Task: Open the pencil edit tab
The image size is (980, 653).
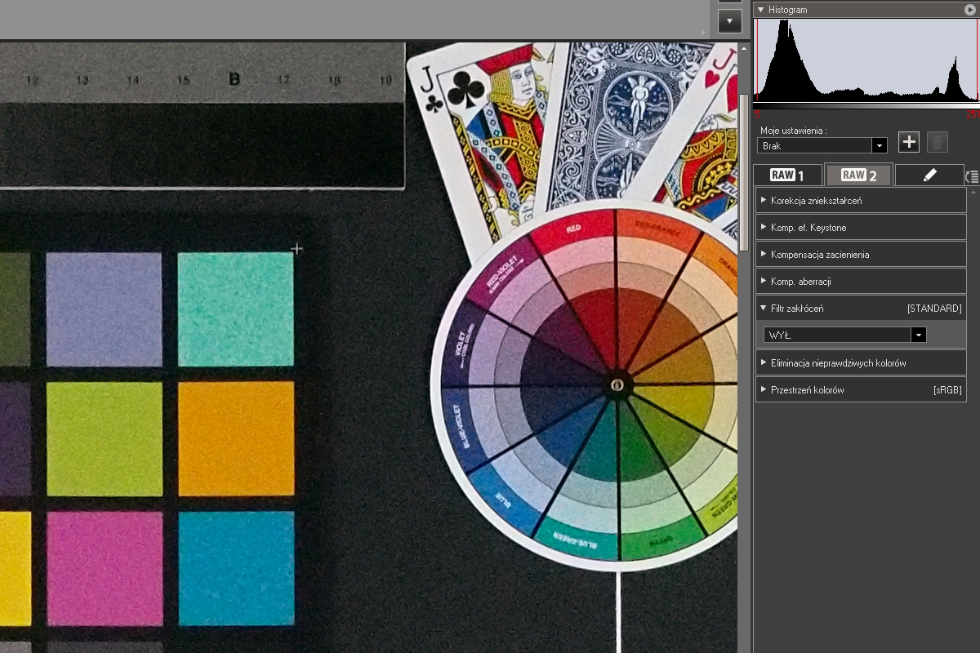Action: point(929,175)
